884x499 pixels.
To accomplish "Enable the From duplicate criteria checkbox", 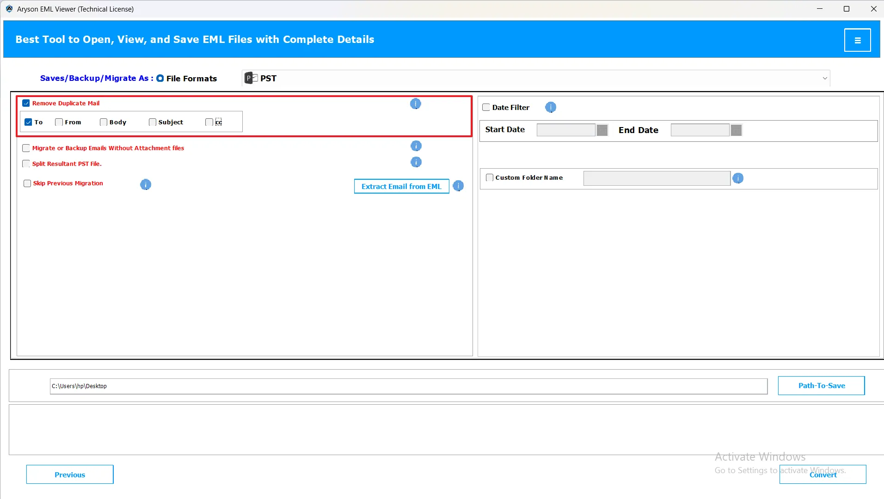I will (59, 122).
